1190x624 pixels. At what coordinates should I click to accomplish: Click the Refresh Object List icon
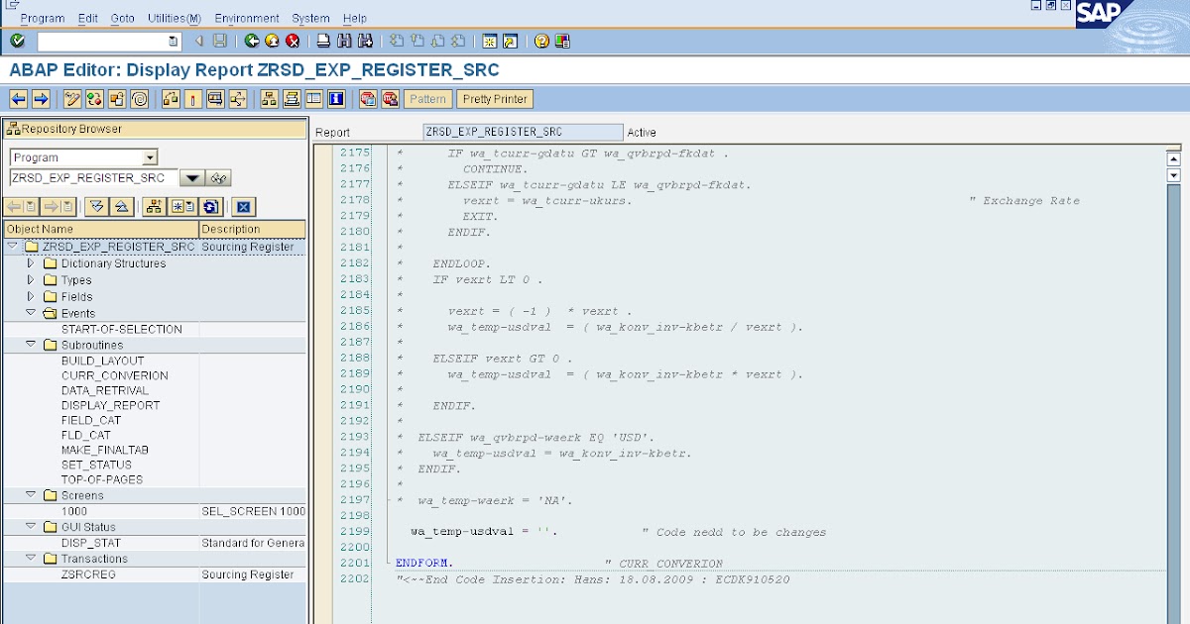(210, 206)
